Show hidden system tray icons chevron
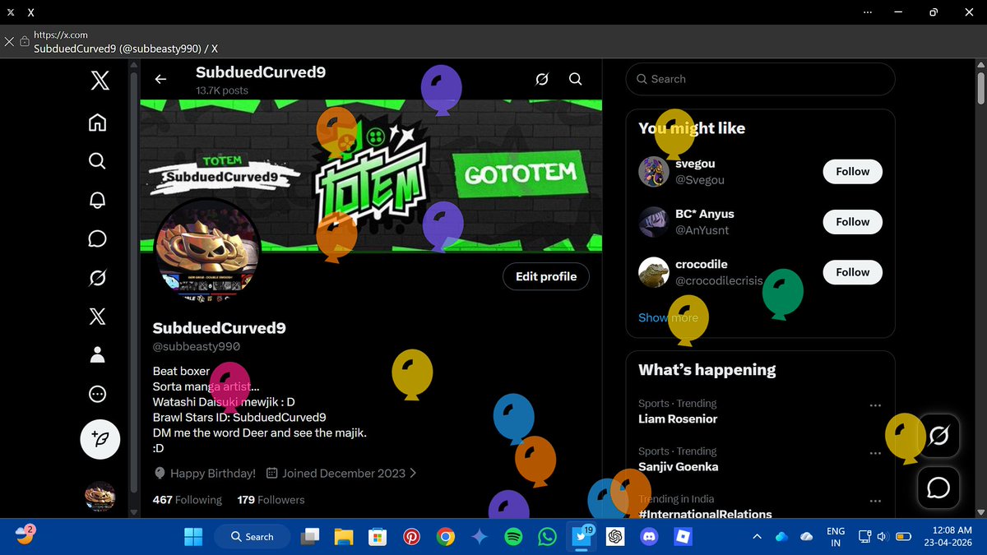The height and width of the screenshot is (555, 987). [756, 537]
